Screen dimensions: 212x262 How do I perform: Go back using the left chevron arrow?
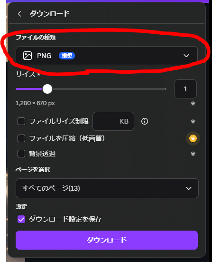(x=19, y=14)
